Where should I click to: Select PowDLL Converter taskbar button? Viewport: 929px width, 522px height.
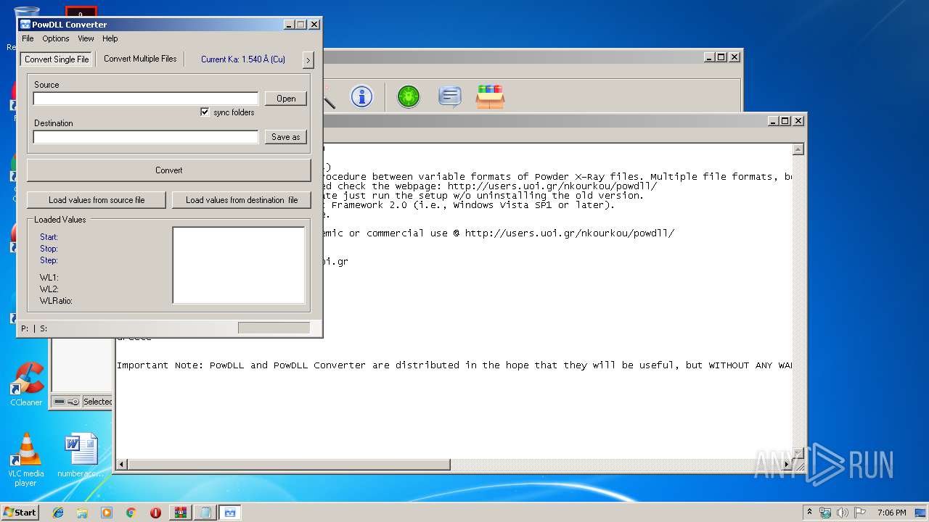click(x=230, y=513)
